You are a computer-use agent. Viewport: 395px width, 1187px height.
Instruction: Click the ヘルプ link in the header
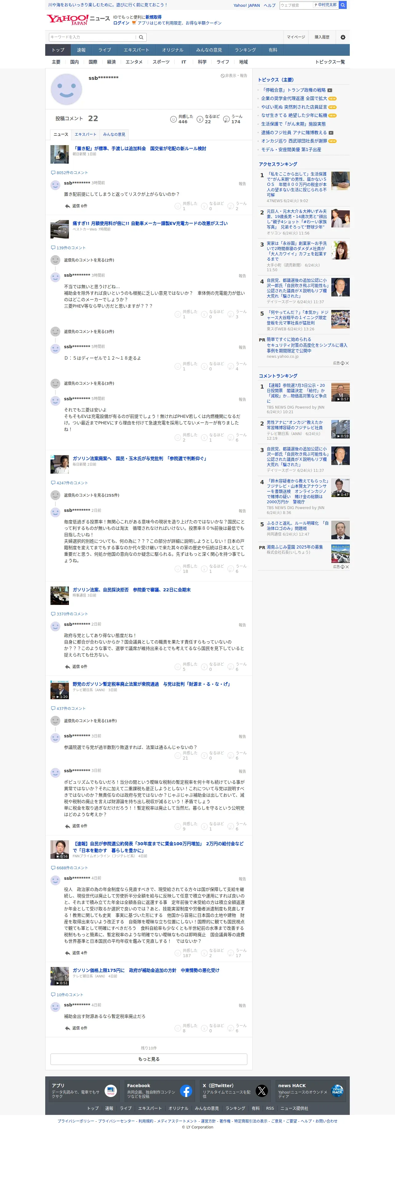click(270, 6)
